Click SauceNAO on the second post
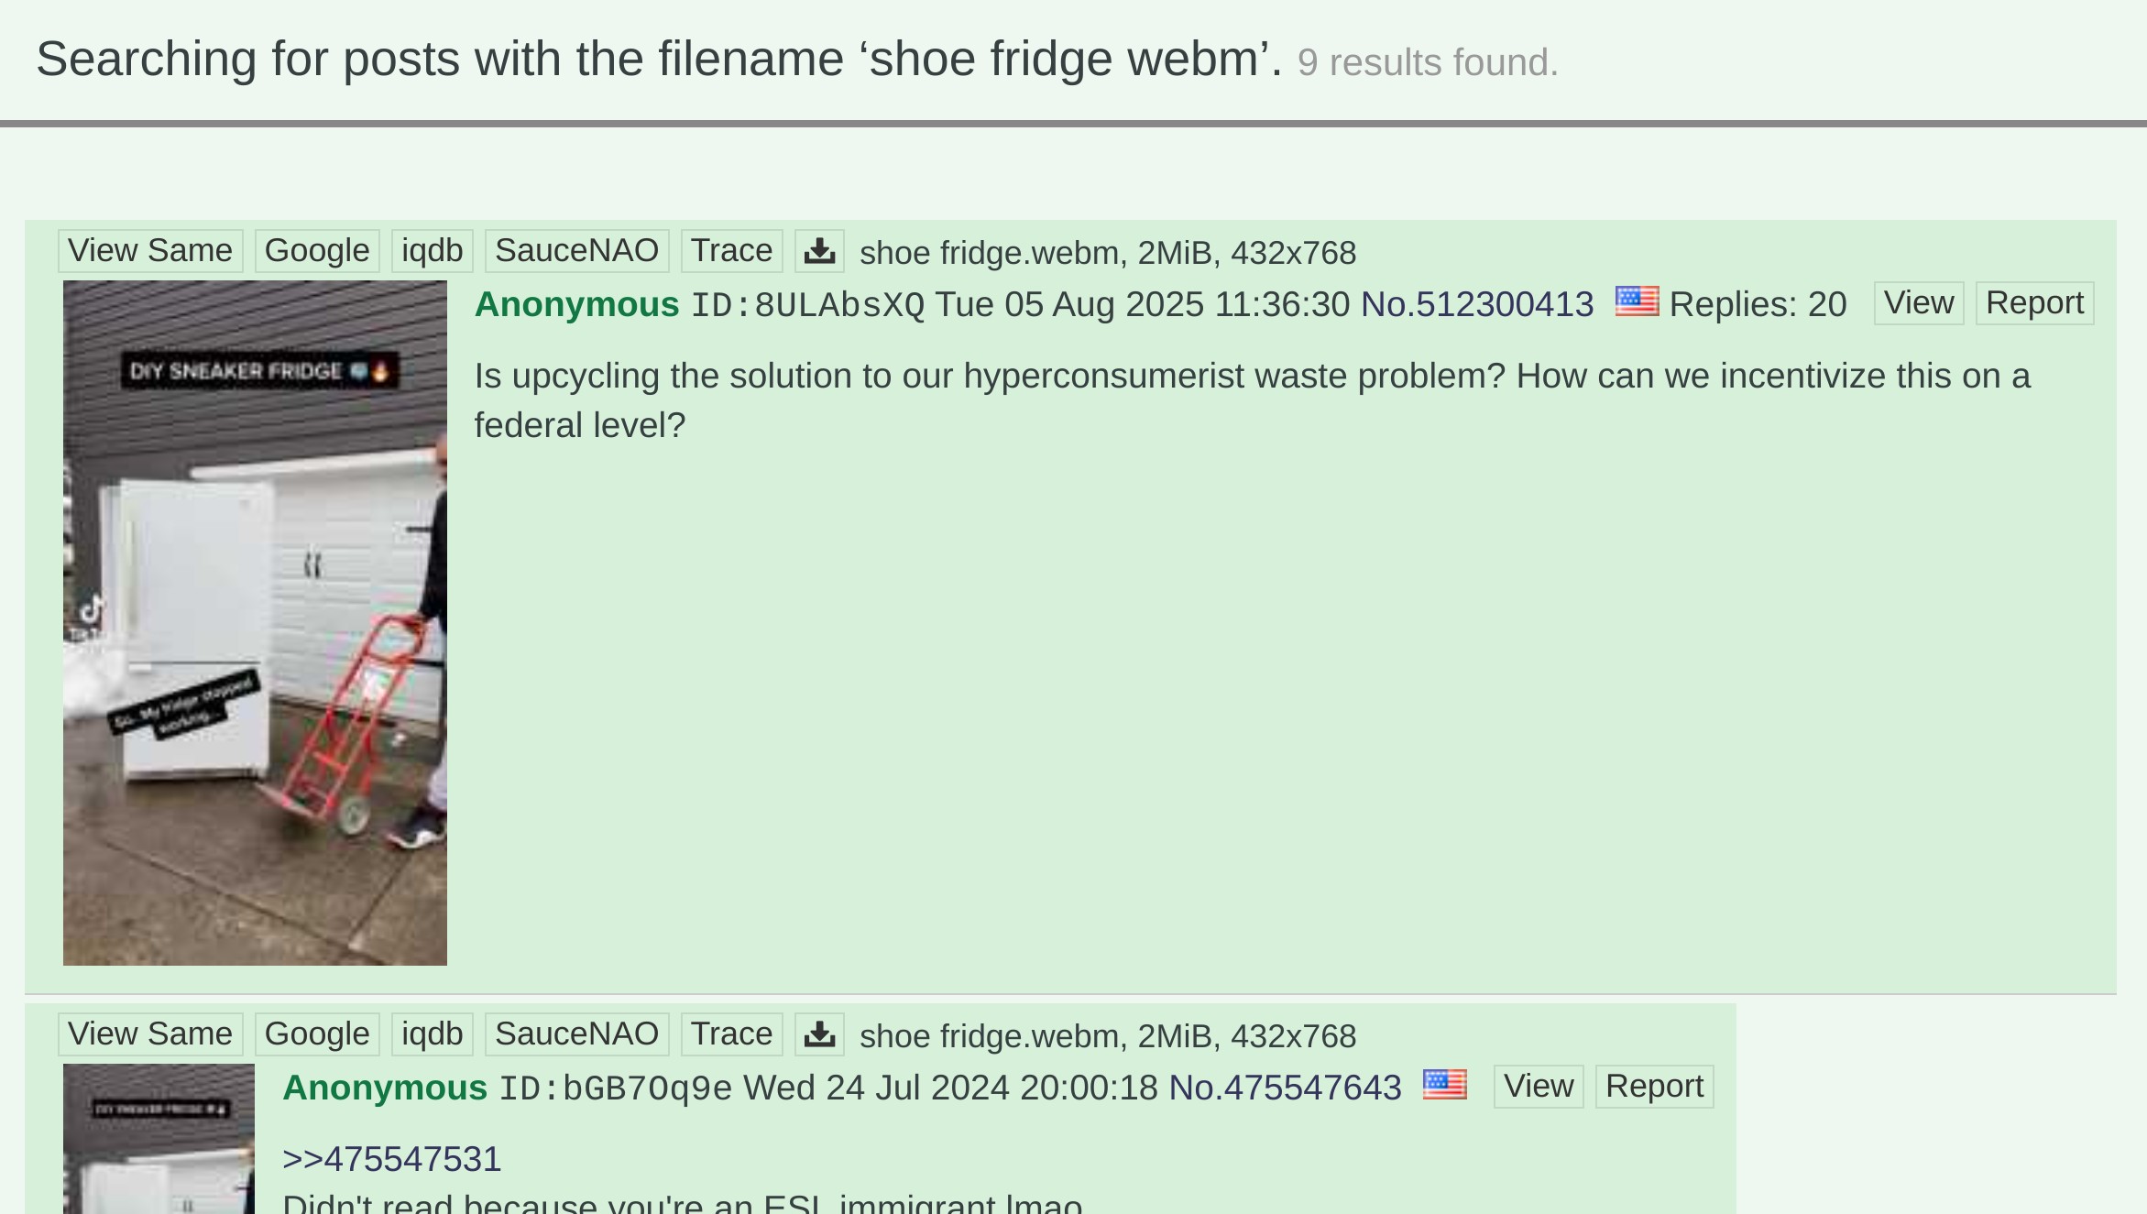Image resolution: width=2147 pixels, height=1214 pixels. (576, 1034)
